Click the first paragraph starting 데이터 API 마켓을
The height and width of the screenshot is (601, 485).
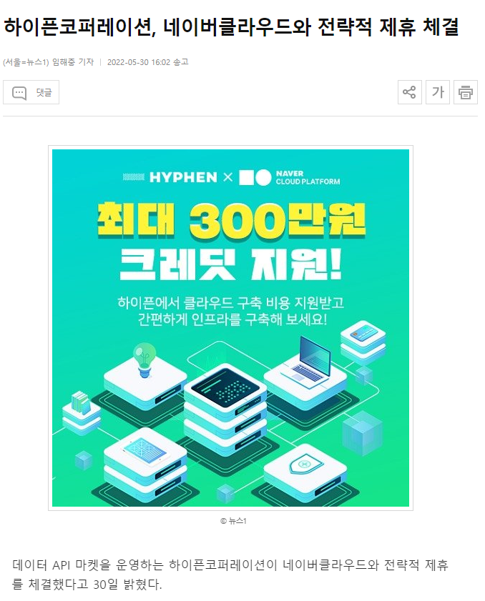tap(230, 574)
